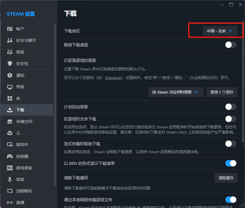Click the 通知 notification icon

tap(10, 75)
